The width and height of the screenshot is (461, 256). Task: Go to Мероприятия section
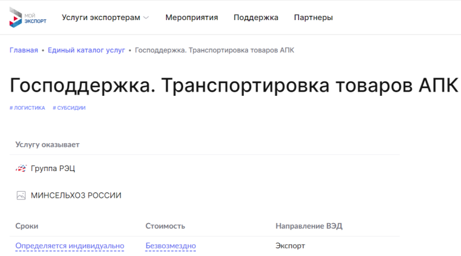pyautogui.click(x=192, y=18)
